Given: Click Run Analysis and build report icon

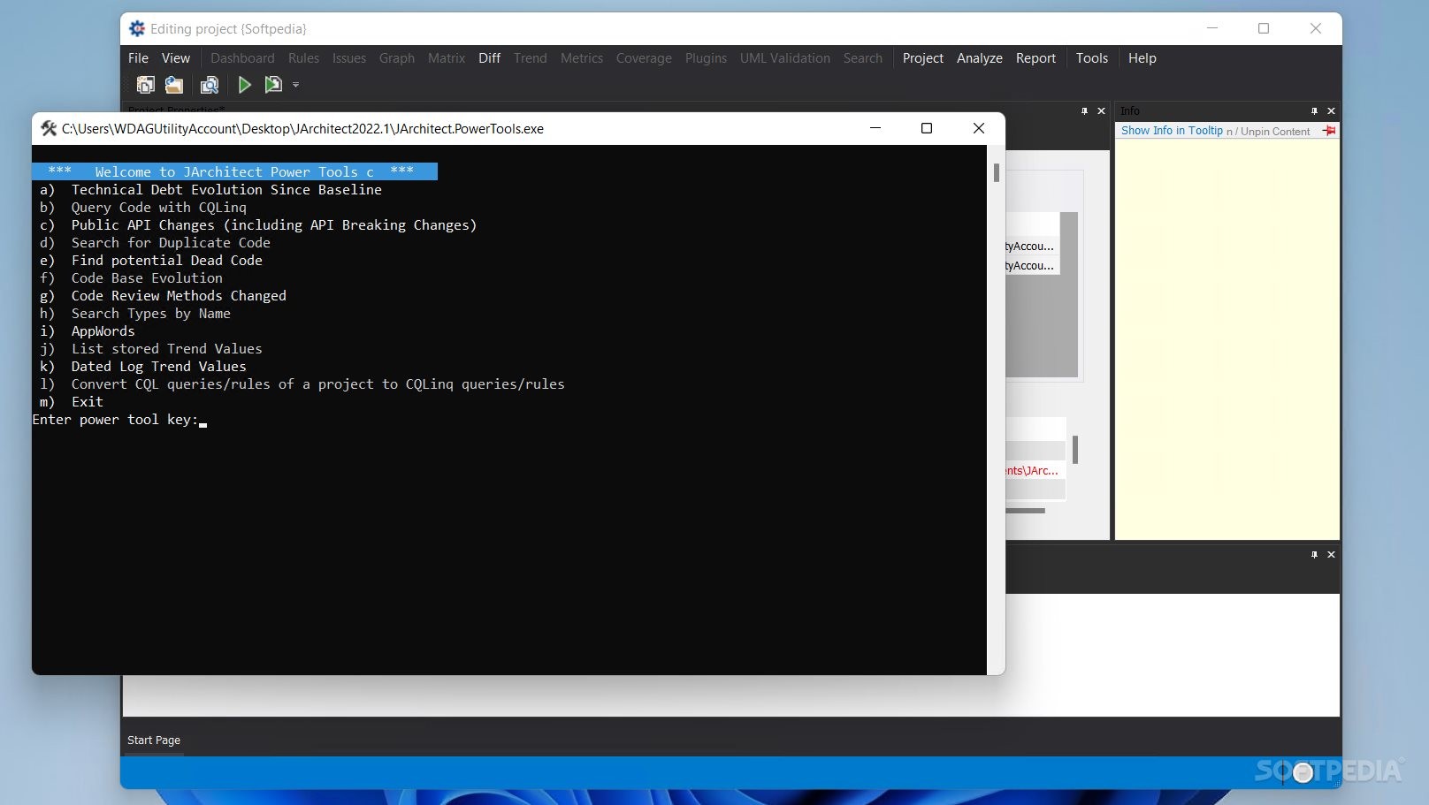Looking at the screenshot, I should click(273, 85).
